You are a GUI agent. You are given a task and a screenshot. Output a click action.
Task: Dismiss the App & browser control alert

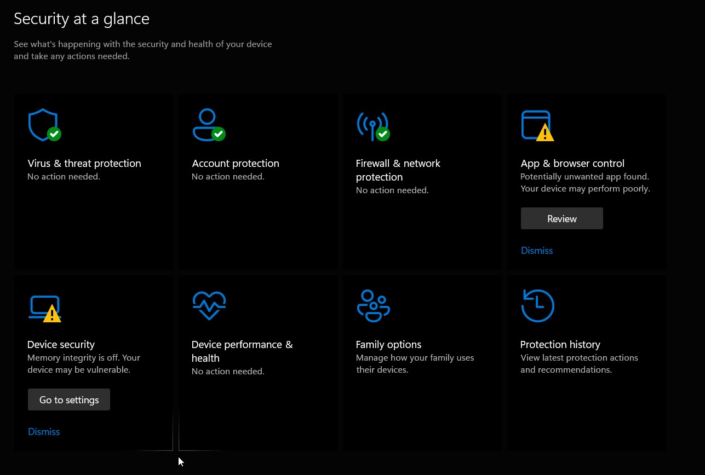click(x=536, y=250)
